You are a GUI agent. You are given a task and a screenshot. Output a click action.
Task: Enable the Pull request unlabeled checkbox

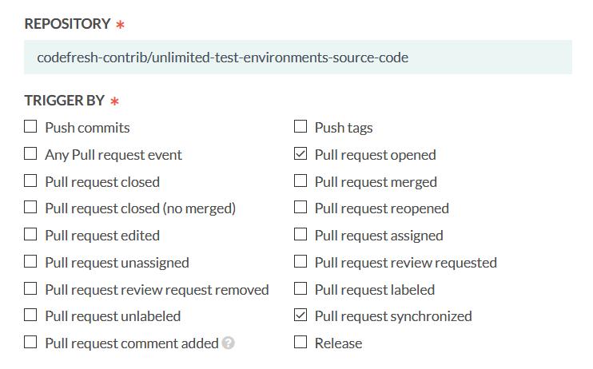point(30,315)
